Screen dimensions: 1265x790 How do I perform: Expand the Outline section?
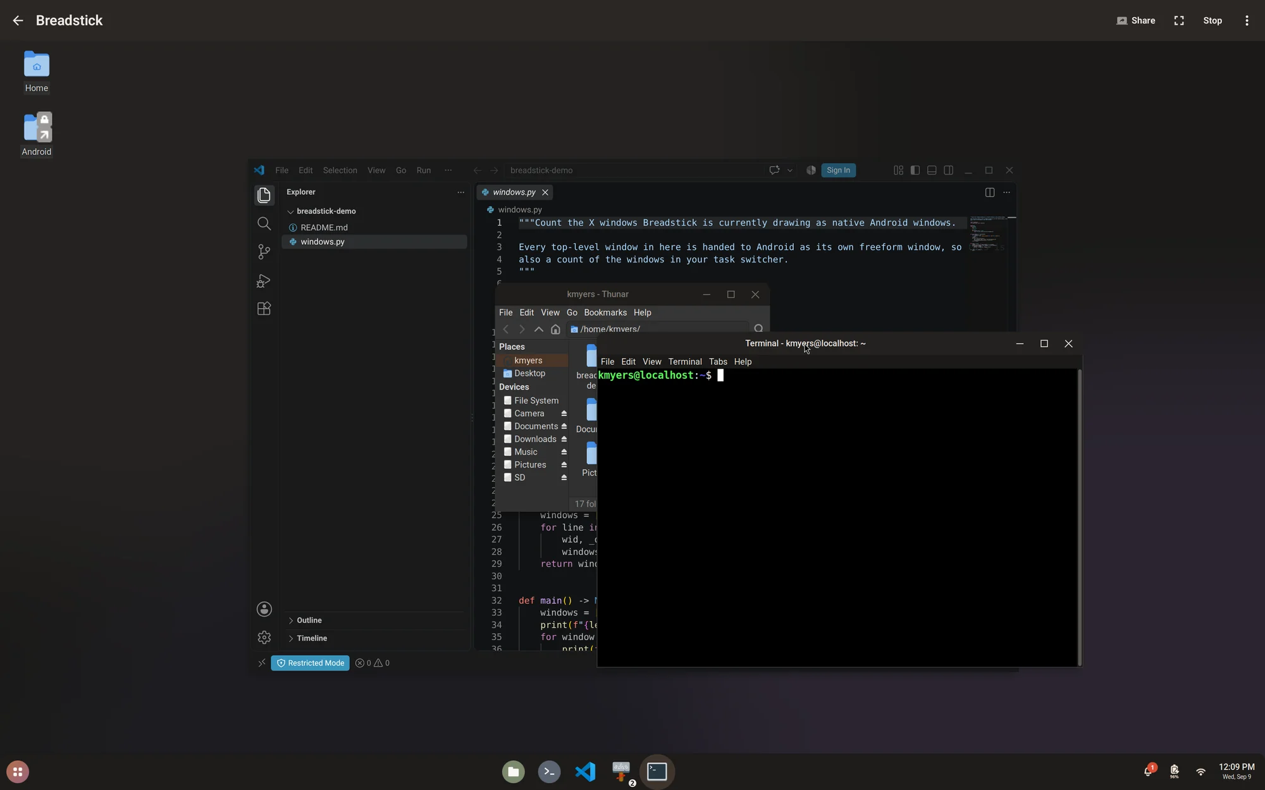coord(374,620)
